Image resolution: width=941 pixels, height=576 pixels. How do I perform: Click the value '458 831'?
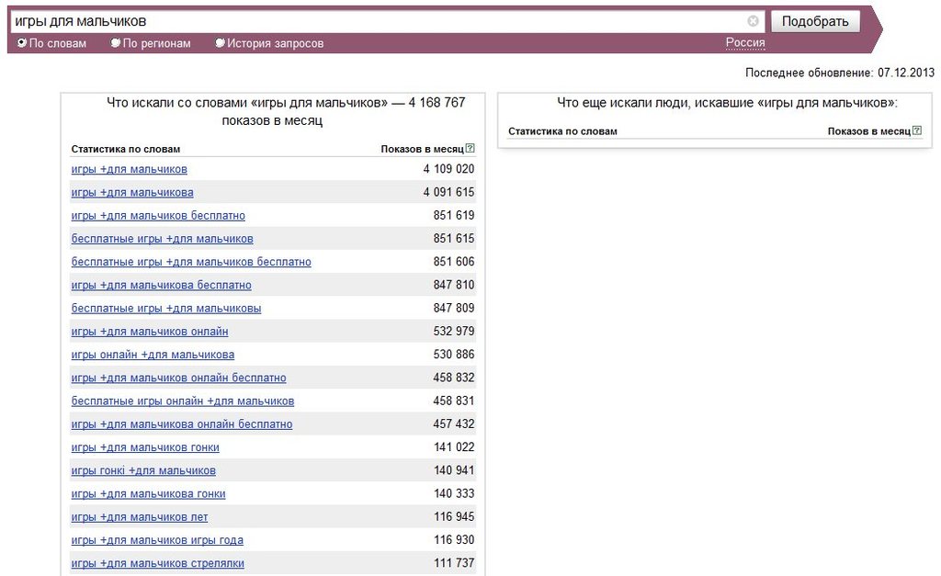point(454,401)
